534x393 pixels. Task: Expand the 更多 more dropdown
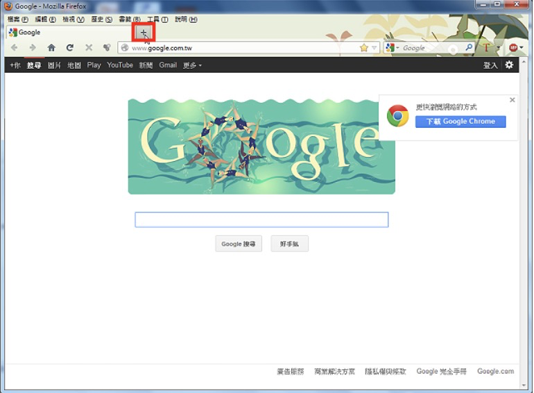point(192,65)
